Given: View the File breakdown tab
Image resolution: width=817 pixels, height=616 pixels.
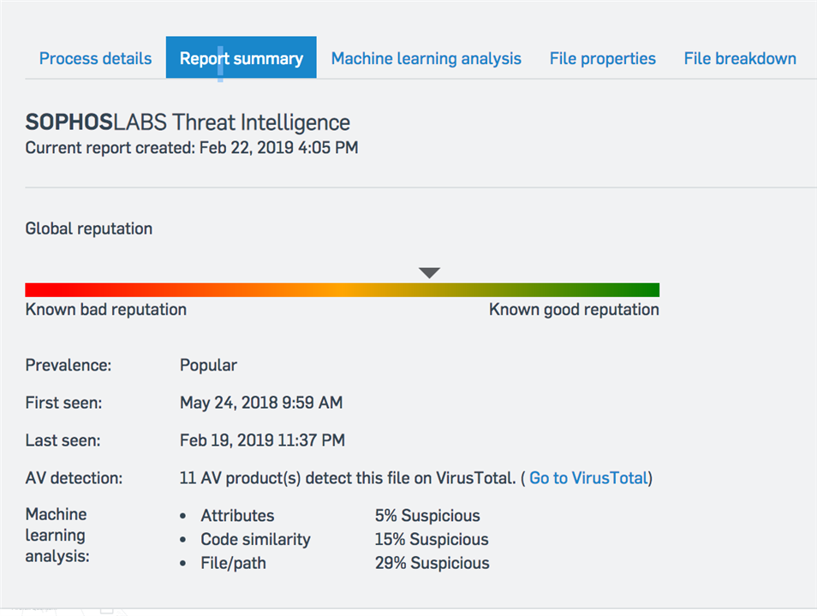Looking at the screenshot, I should pyautogui.click(x=740, y=58).
